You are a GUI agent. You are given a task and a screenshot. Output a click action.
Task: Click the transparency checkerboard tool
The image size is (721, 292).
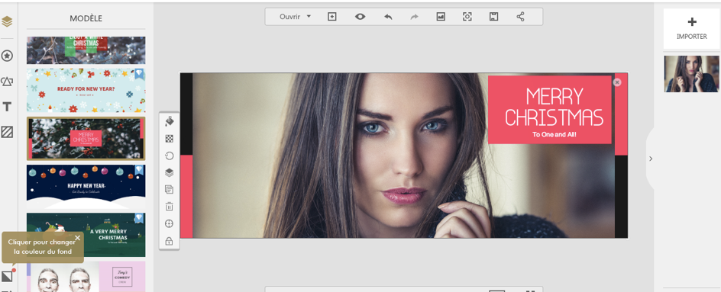170,139
